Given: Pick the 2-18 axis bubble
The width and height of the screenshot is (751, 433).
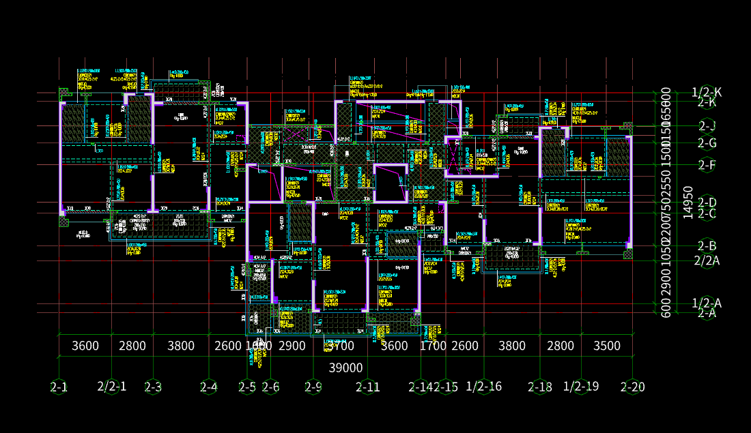Looking at the screenshot, I should (x=540, y=387).
